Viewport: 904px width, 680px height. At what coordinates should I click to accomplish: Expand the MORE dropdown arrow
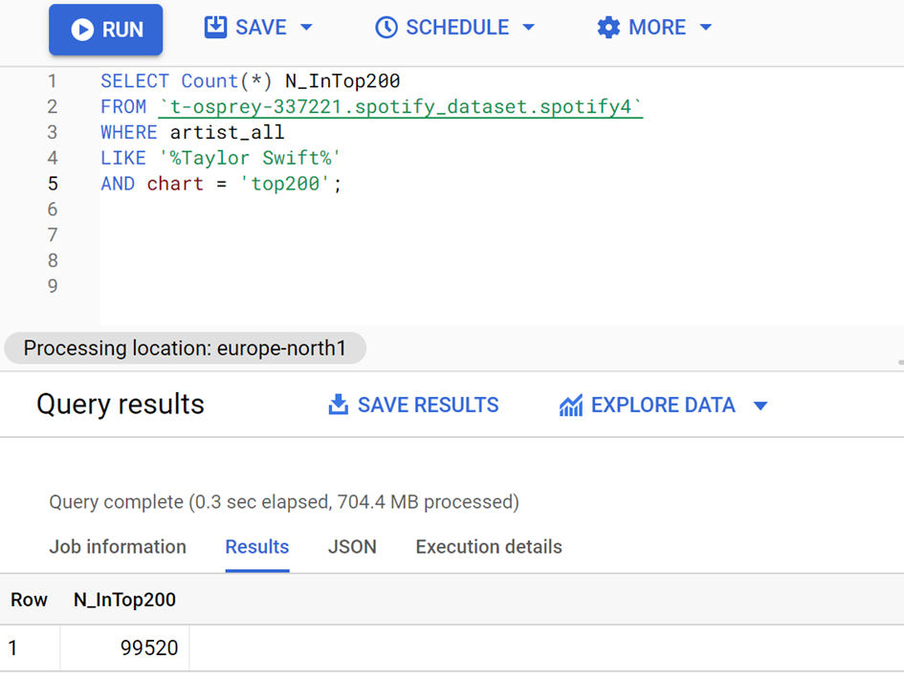pos(706,27)
